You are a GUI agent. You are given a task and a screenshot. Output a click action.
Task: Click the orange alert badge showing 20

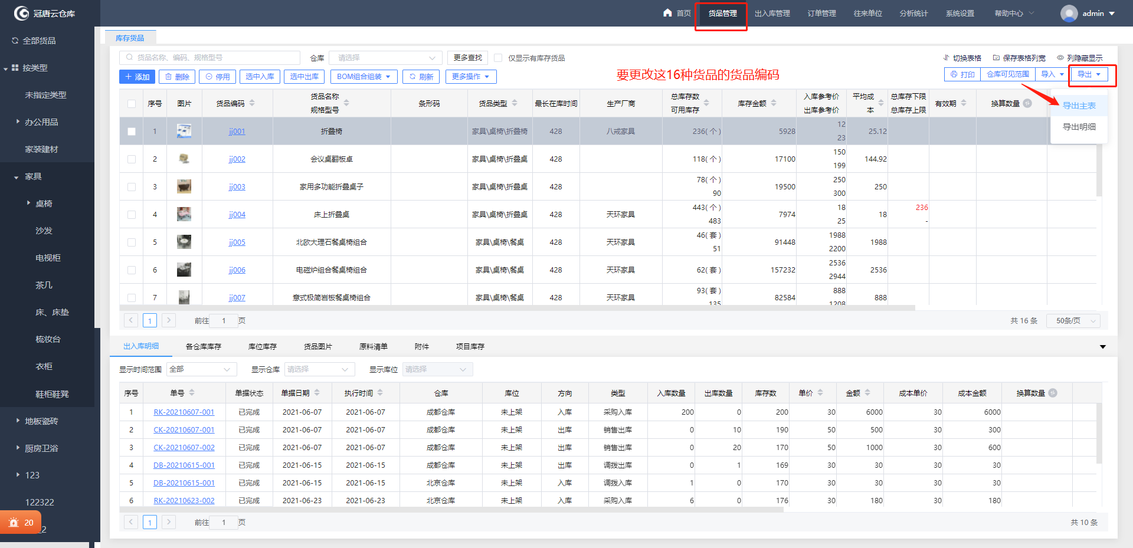[x=21, y=523]
